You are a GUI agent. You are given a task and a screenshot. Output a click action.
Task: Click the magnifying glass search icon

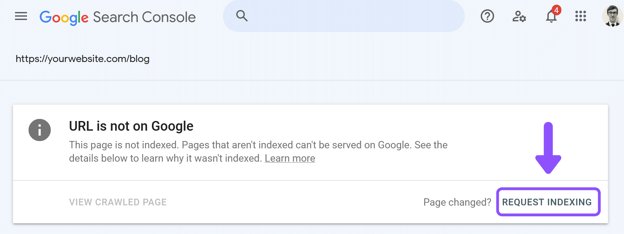(x=242, y=16)
